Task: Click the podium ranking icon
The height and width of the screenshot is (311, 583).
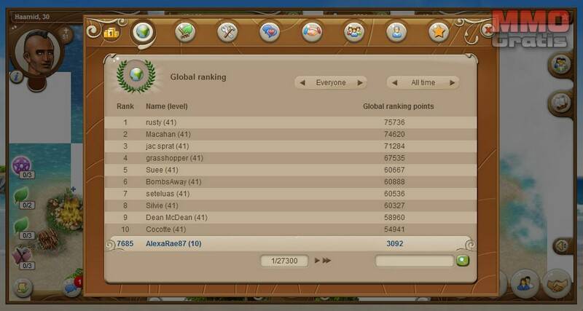Action: 110,33
